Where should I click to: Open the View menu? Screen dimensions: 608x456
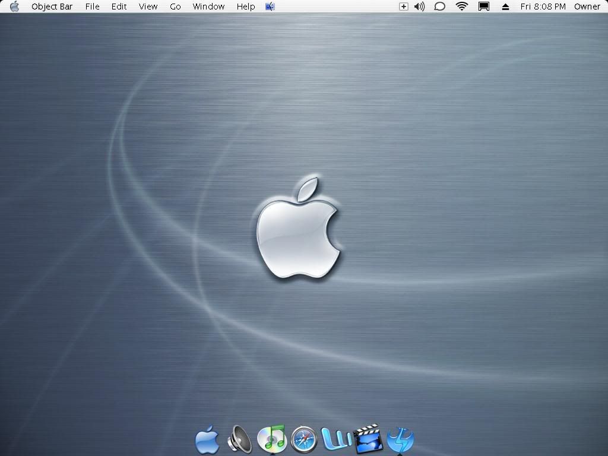click(148, 7)
